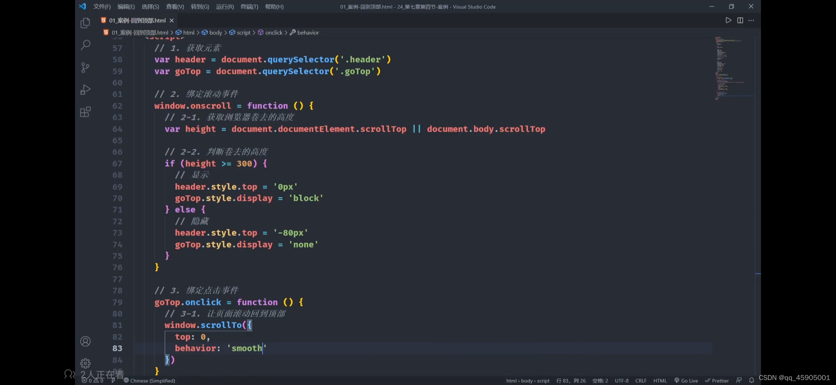
Task: Toggle Go Live server in status bar
Action: pyautogui.click(x=686, y=380)
